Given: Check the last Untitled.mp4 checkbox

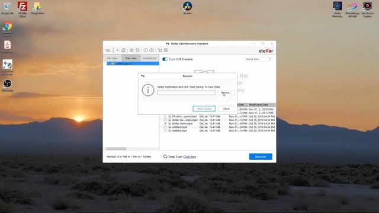Looking at the screenshot, I should pyautogui.click(x=165, y=130).
